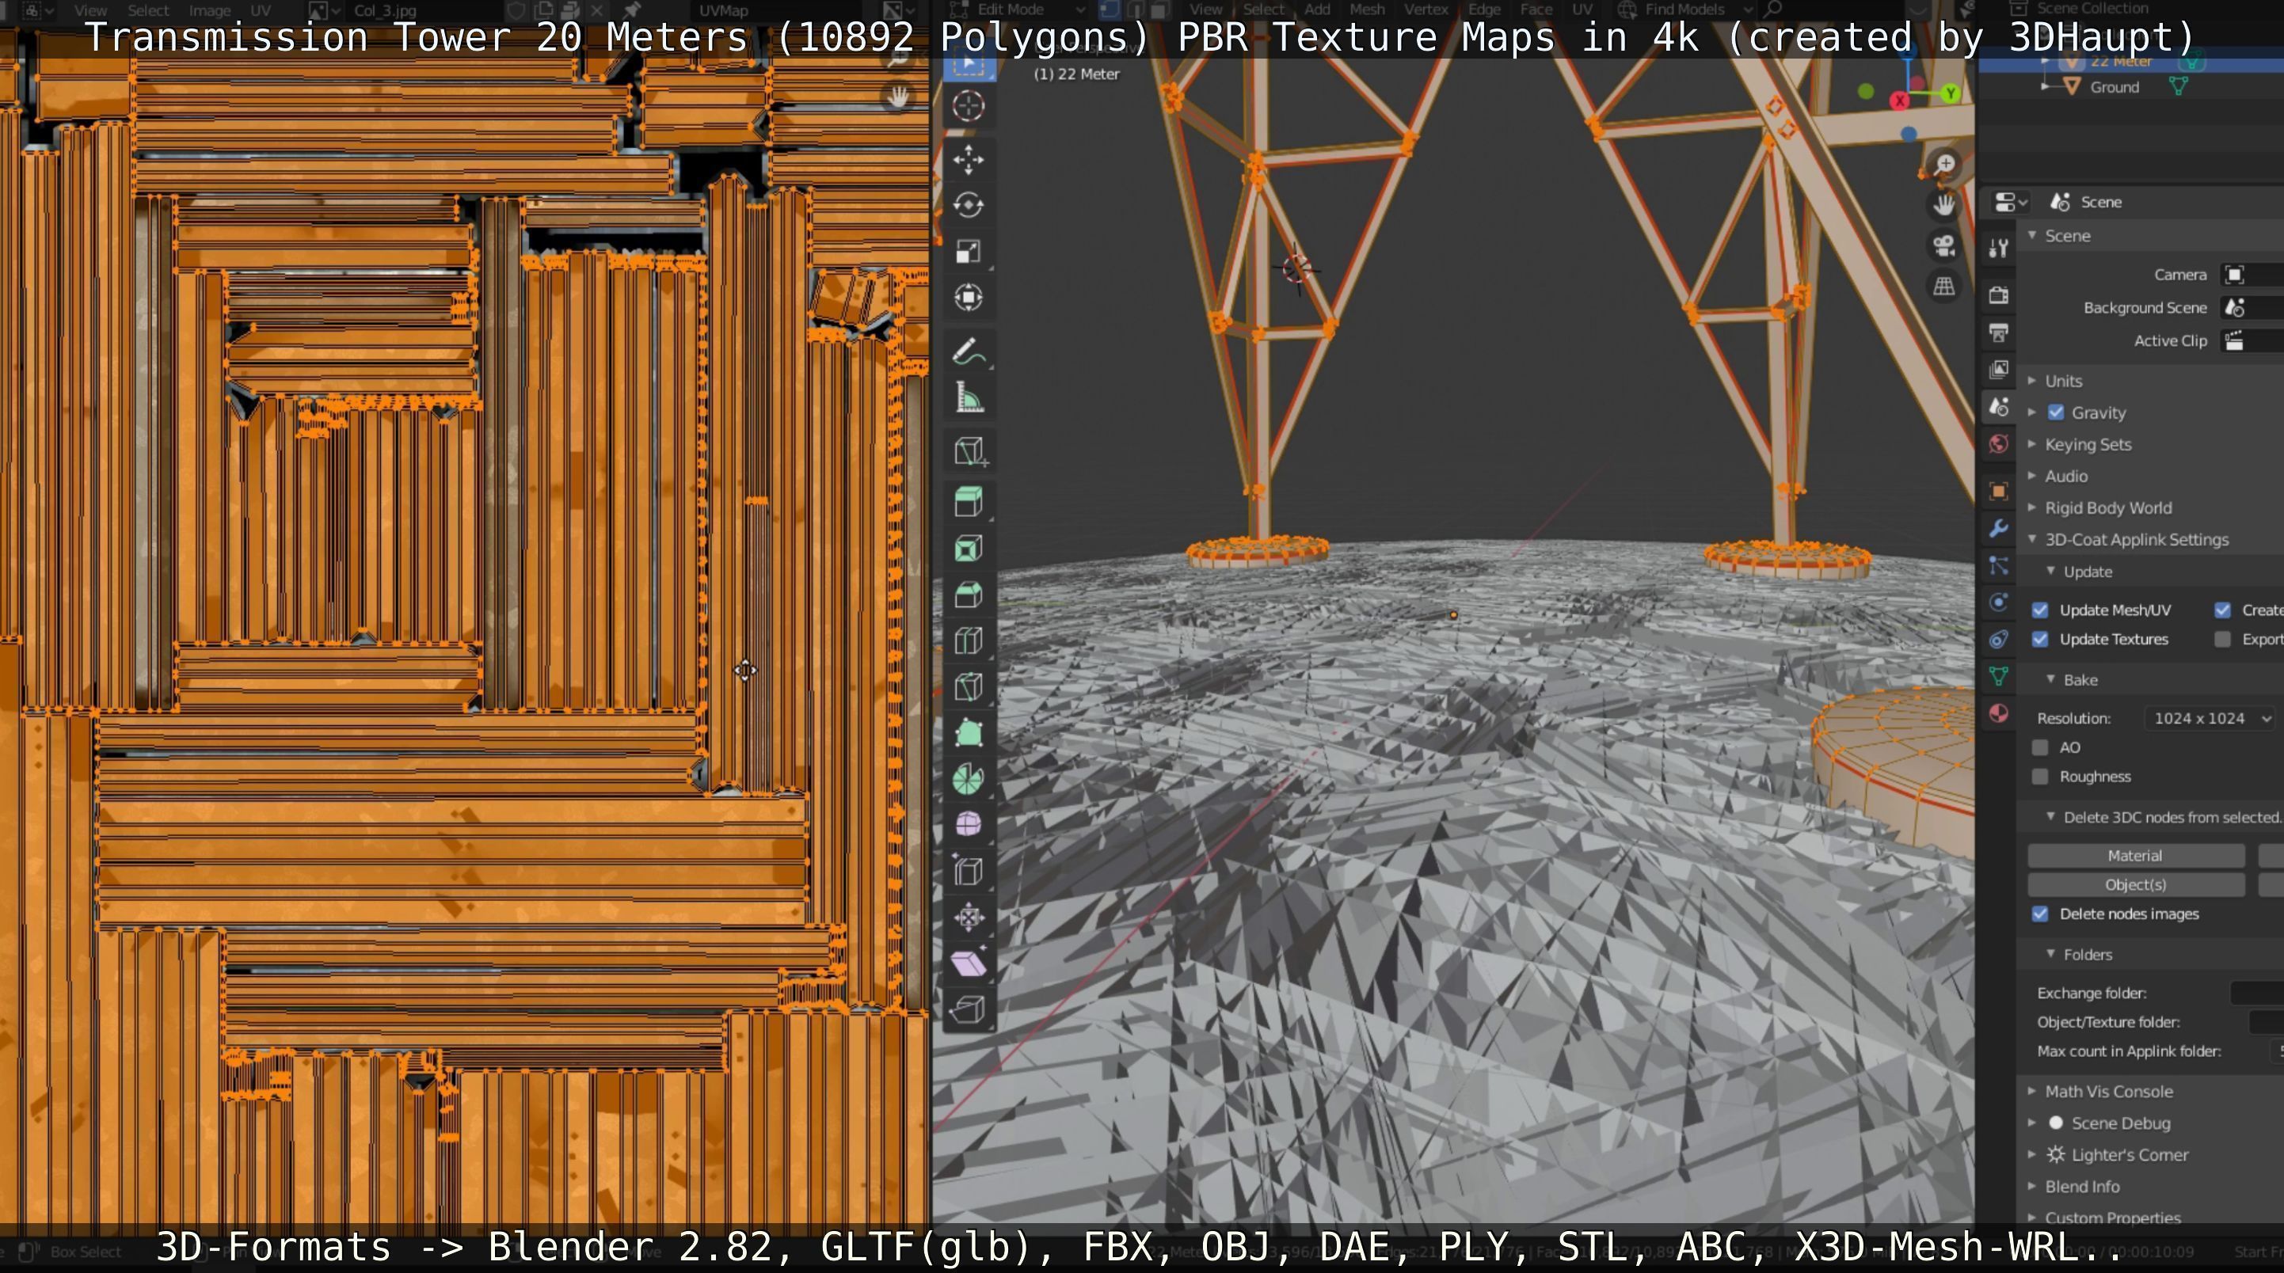Screen dimensions: 2284x1273
Task: Click the red X axis gizmo
Action: click(x=1900, y=101)
